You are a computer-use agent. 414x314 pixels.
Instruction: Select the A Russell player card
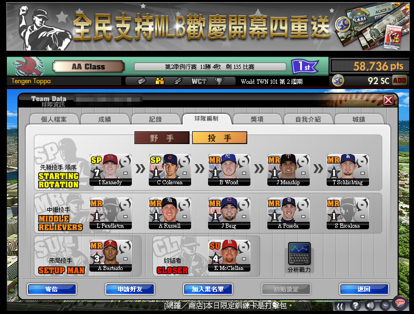[x=170, y=213]
